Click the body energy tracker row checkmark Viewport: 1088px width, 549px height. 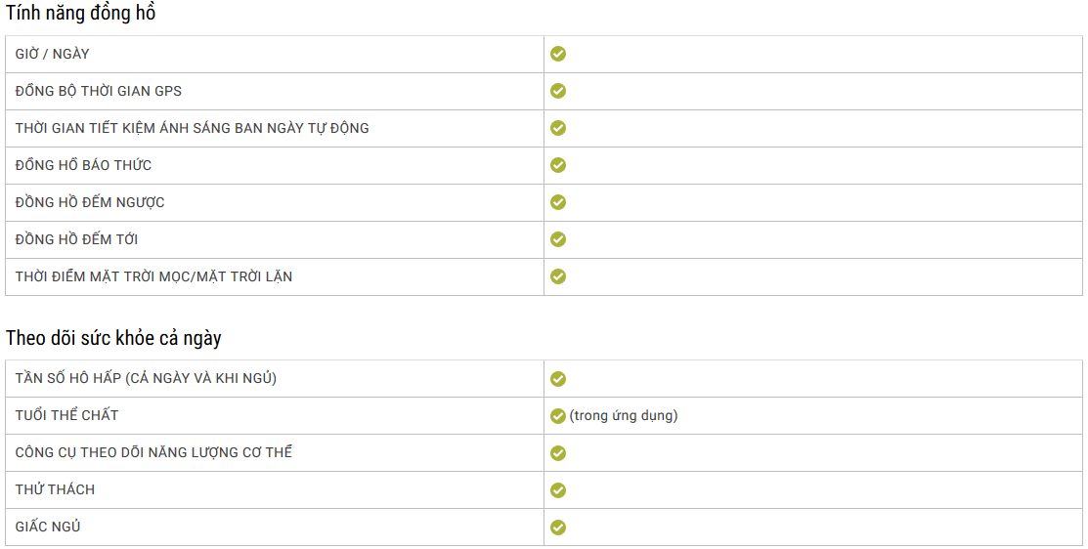[558, 453]
